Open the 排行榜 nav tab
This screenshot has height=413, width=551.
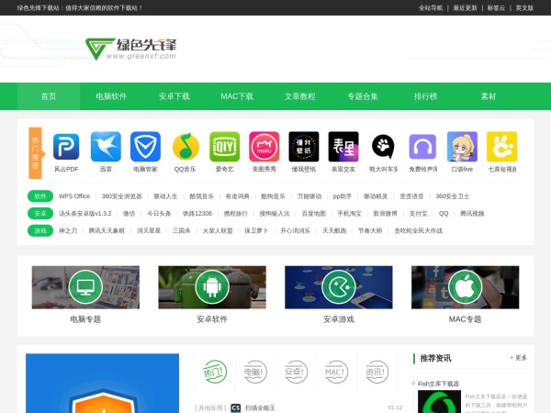coord(425,96)
